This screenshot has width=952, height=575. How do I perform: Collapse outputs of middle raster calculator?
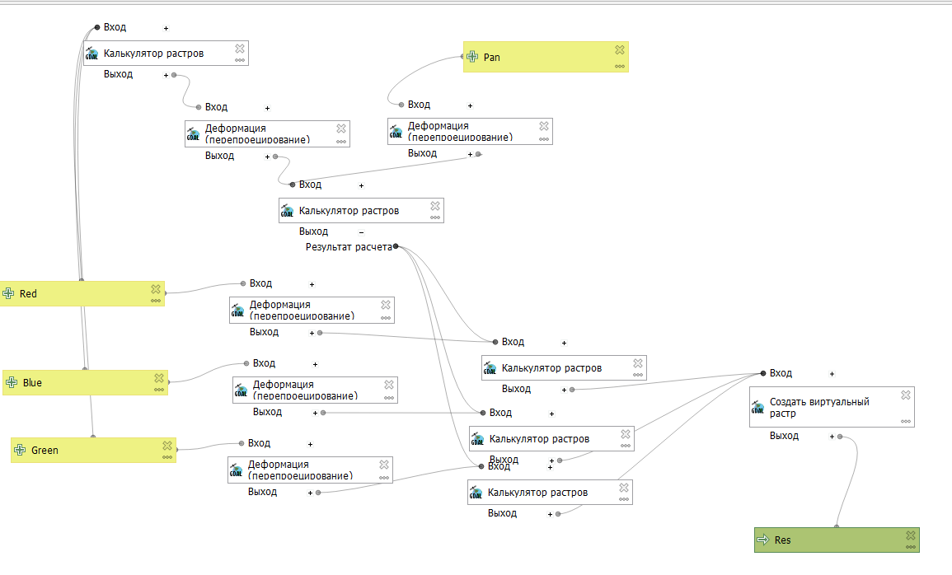(x=361, y=232)
